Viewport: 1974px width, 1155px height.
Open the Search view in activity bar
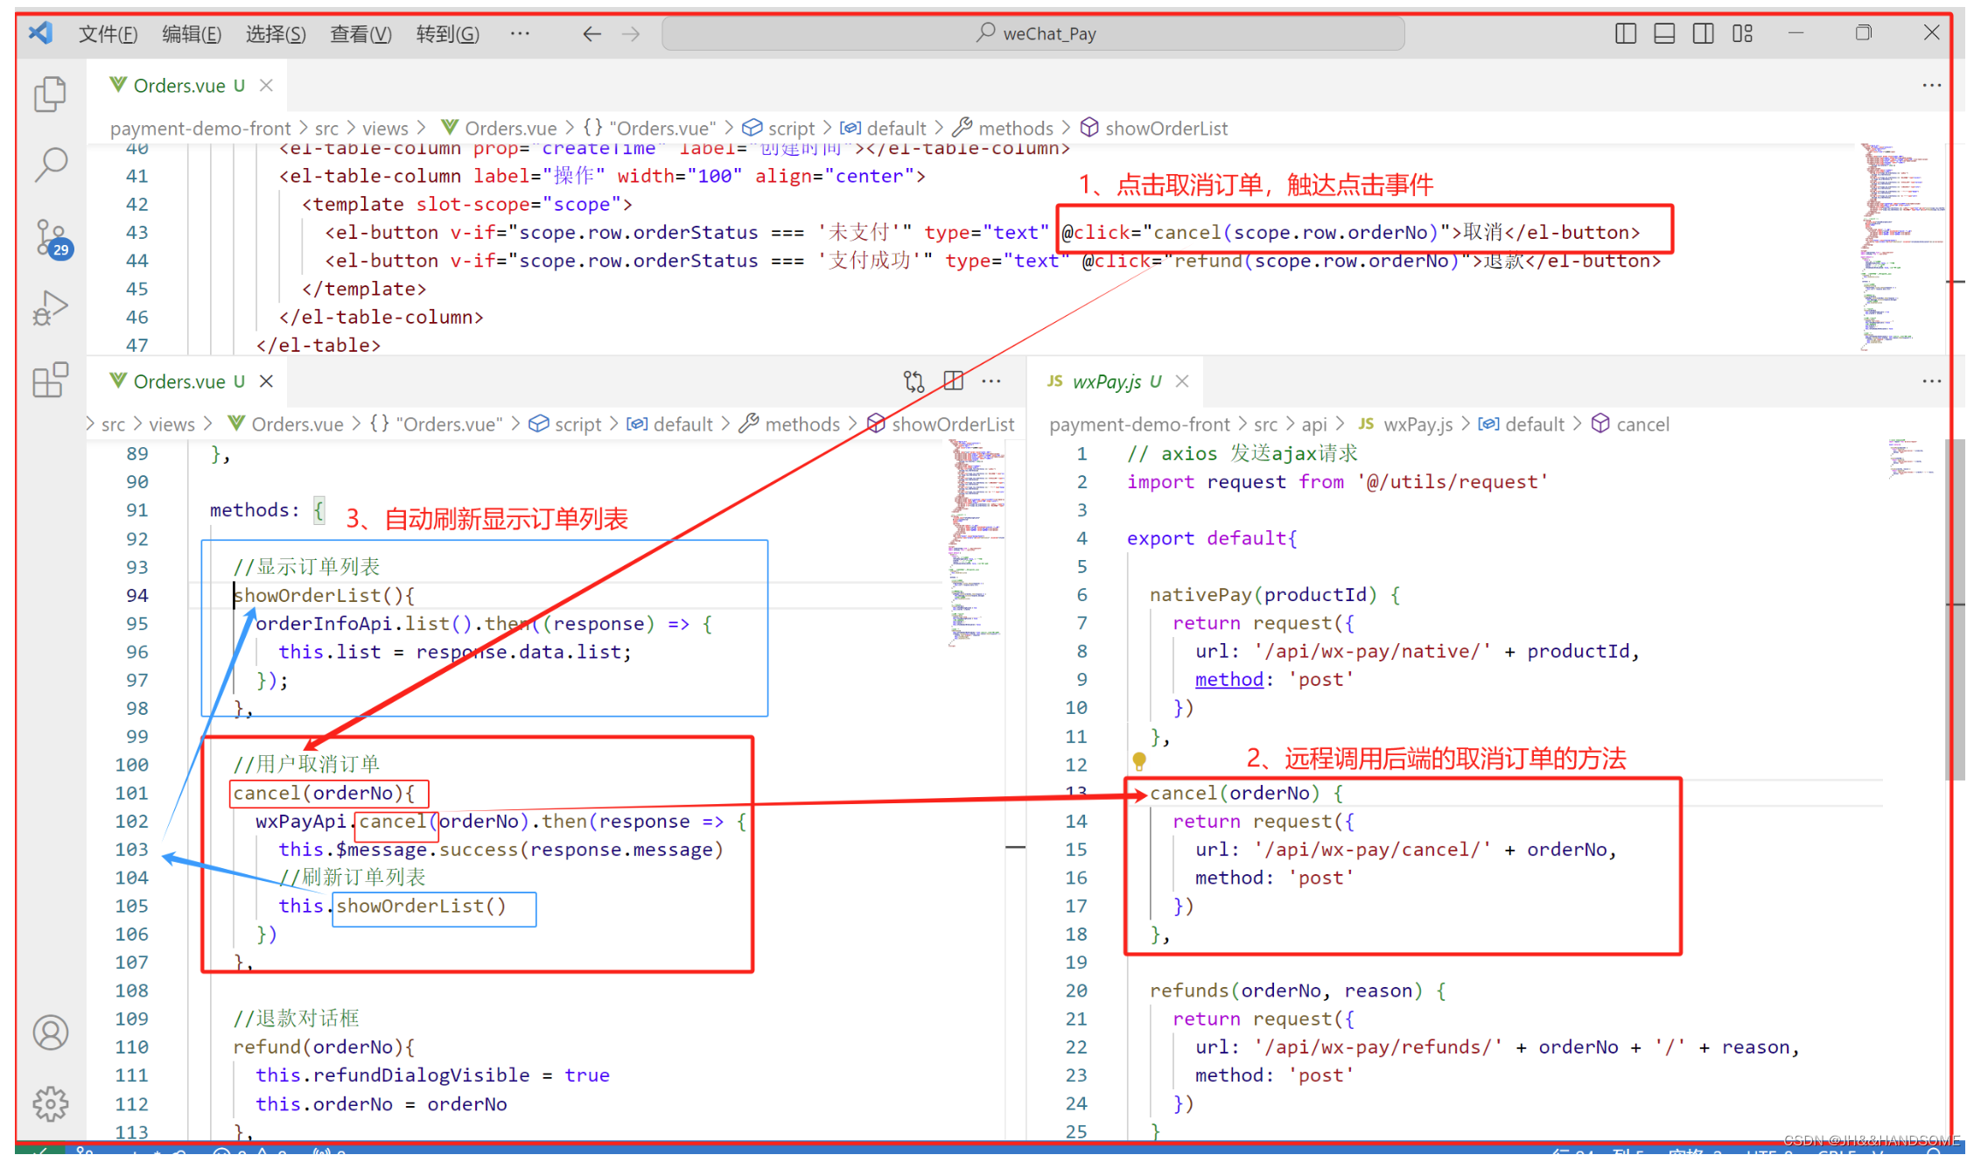(x=50, y=164)
